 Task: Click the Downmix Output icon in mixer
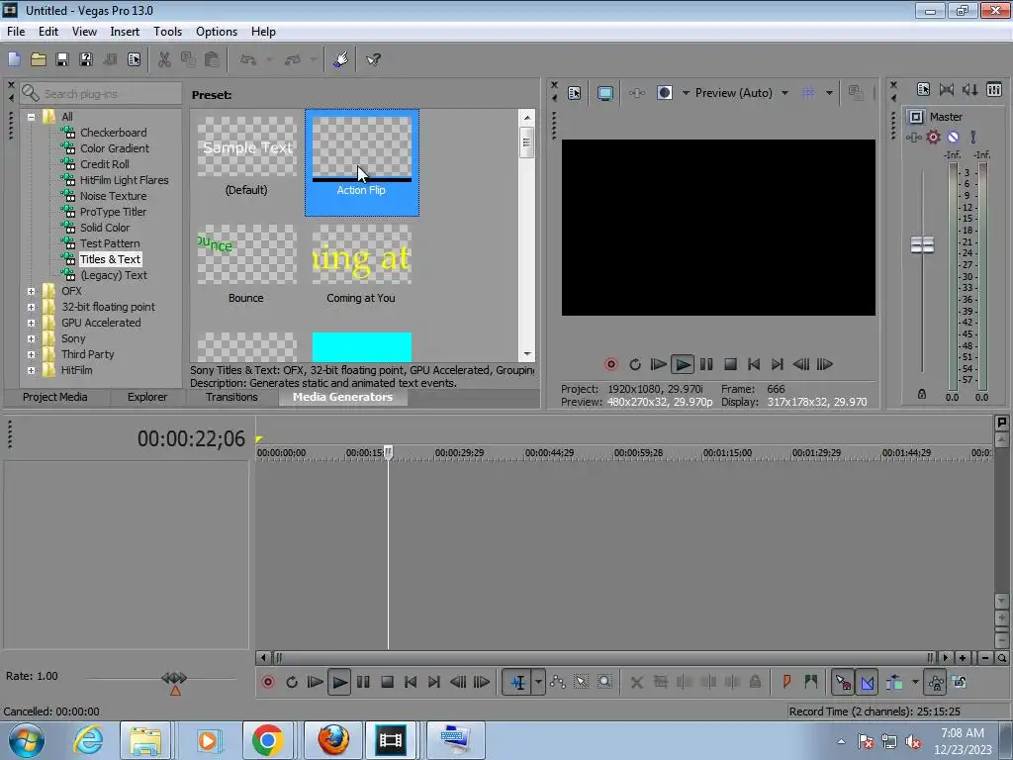point(947,90)
